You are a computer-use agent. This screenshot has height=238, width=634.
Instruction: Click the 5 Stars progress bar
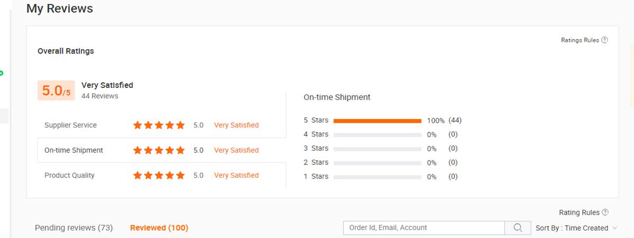[377, 121]
